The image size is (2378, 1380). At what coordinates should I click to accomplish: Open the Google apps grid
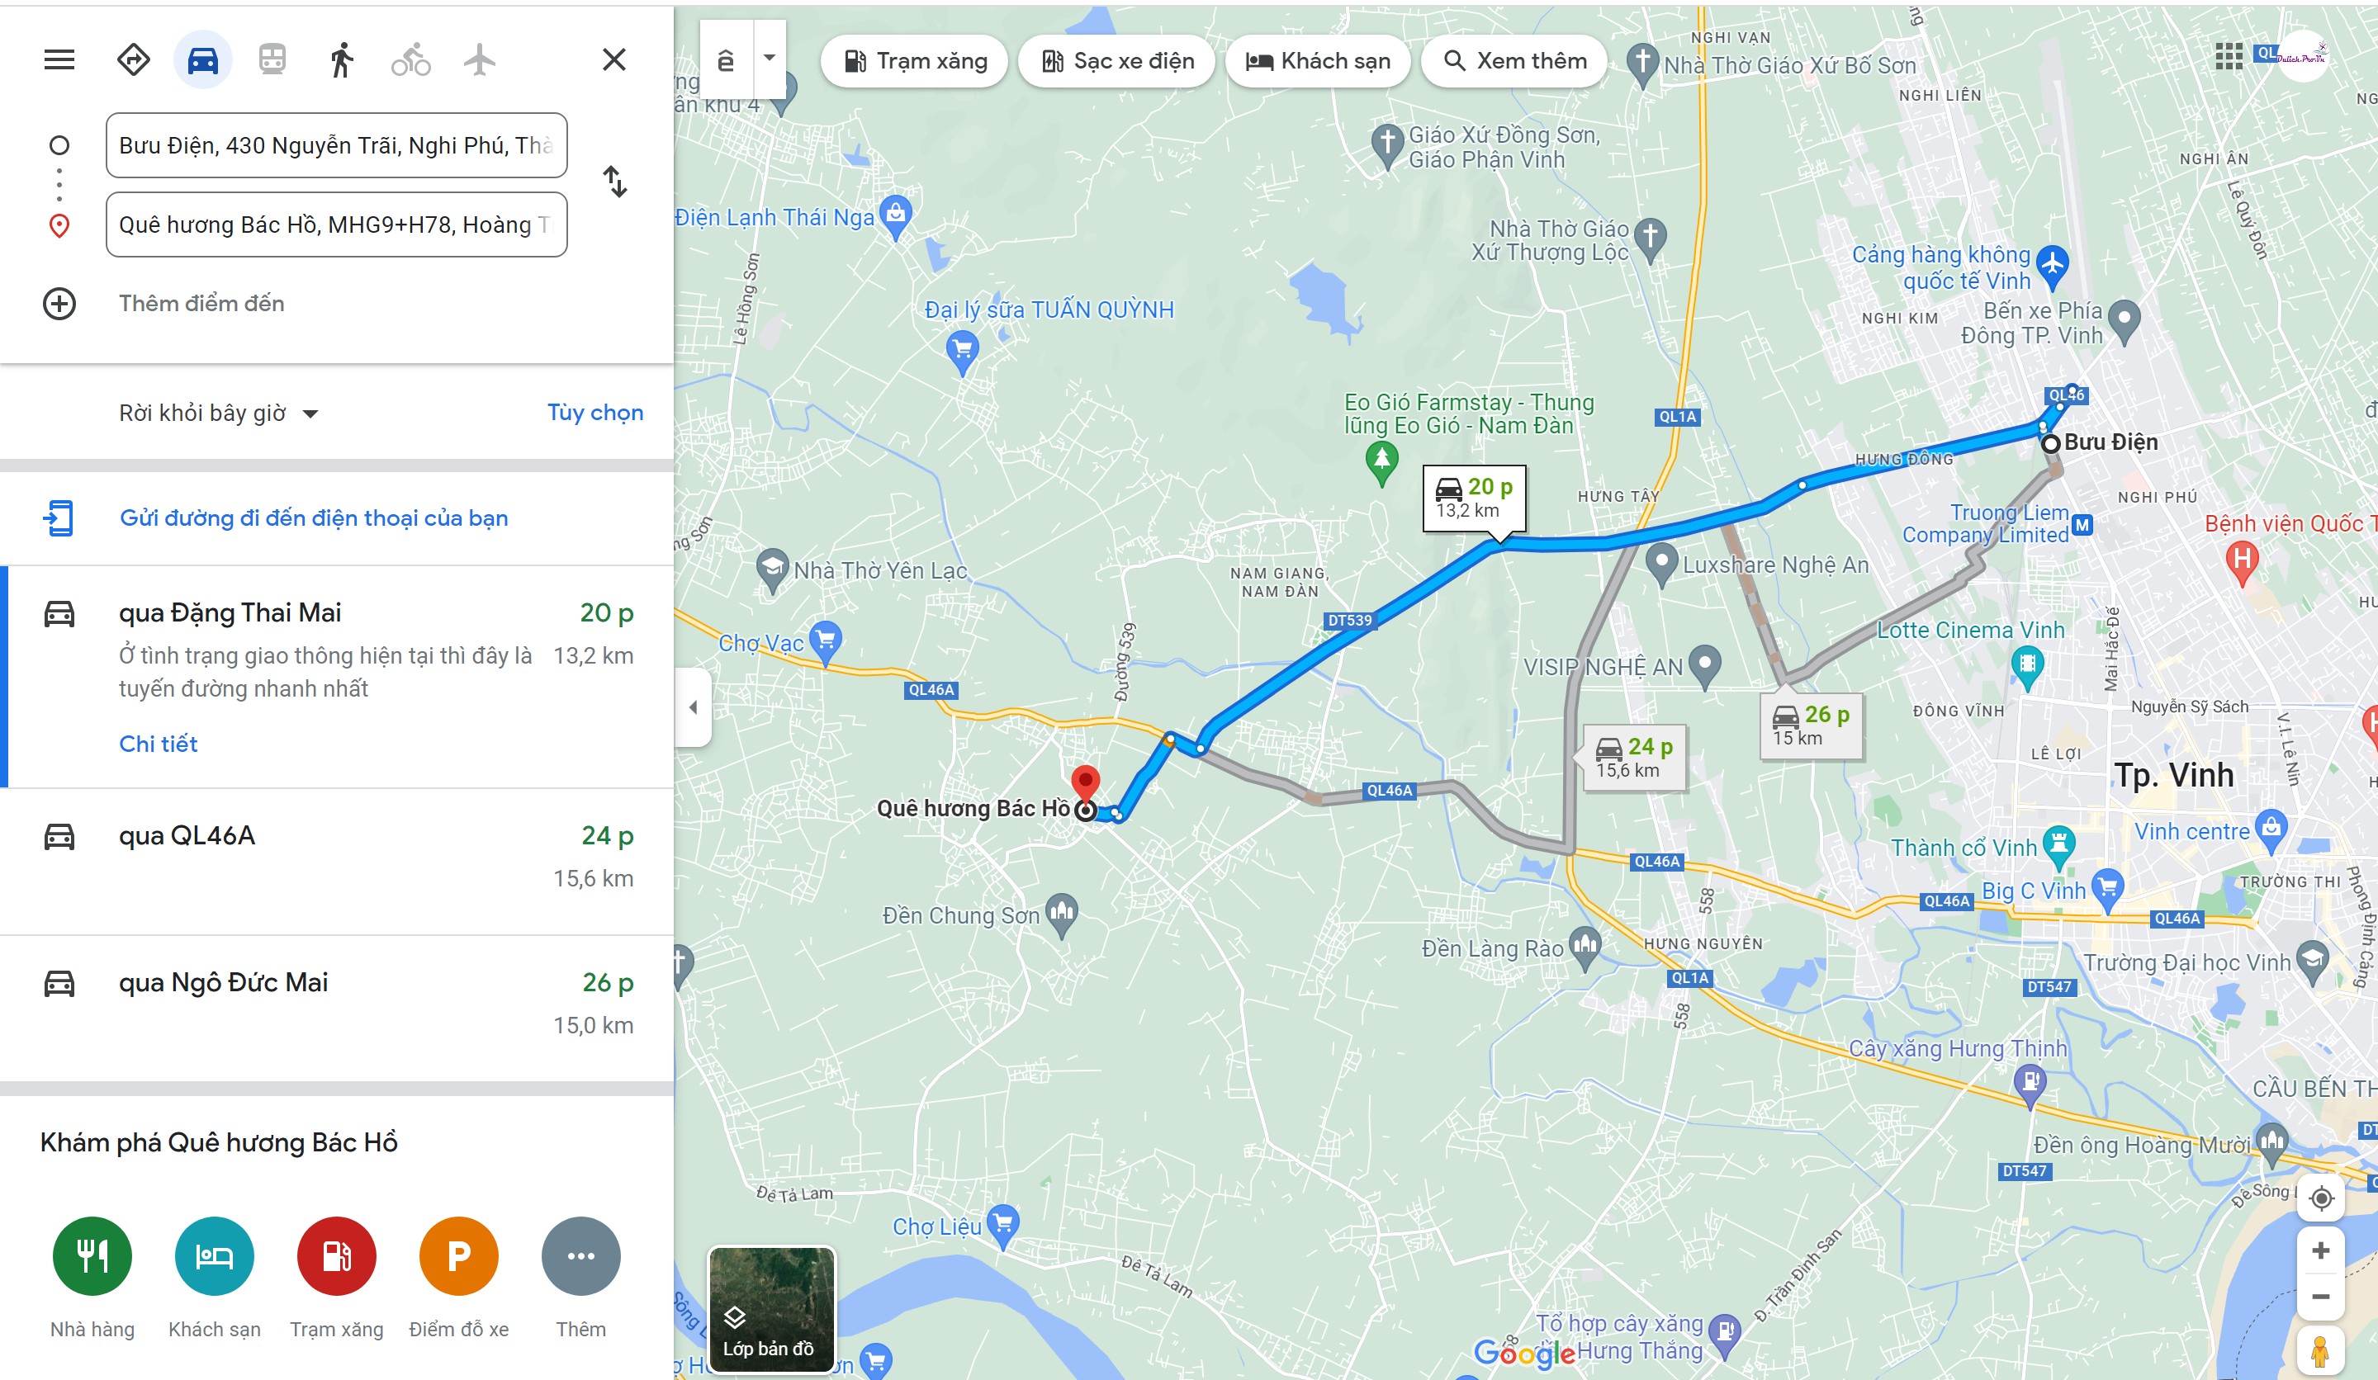(x=2228, y=57)
